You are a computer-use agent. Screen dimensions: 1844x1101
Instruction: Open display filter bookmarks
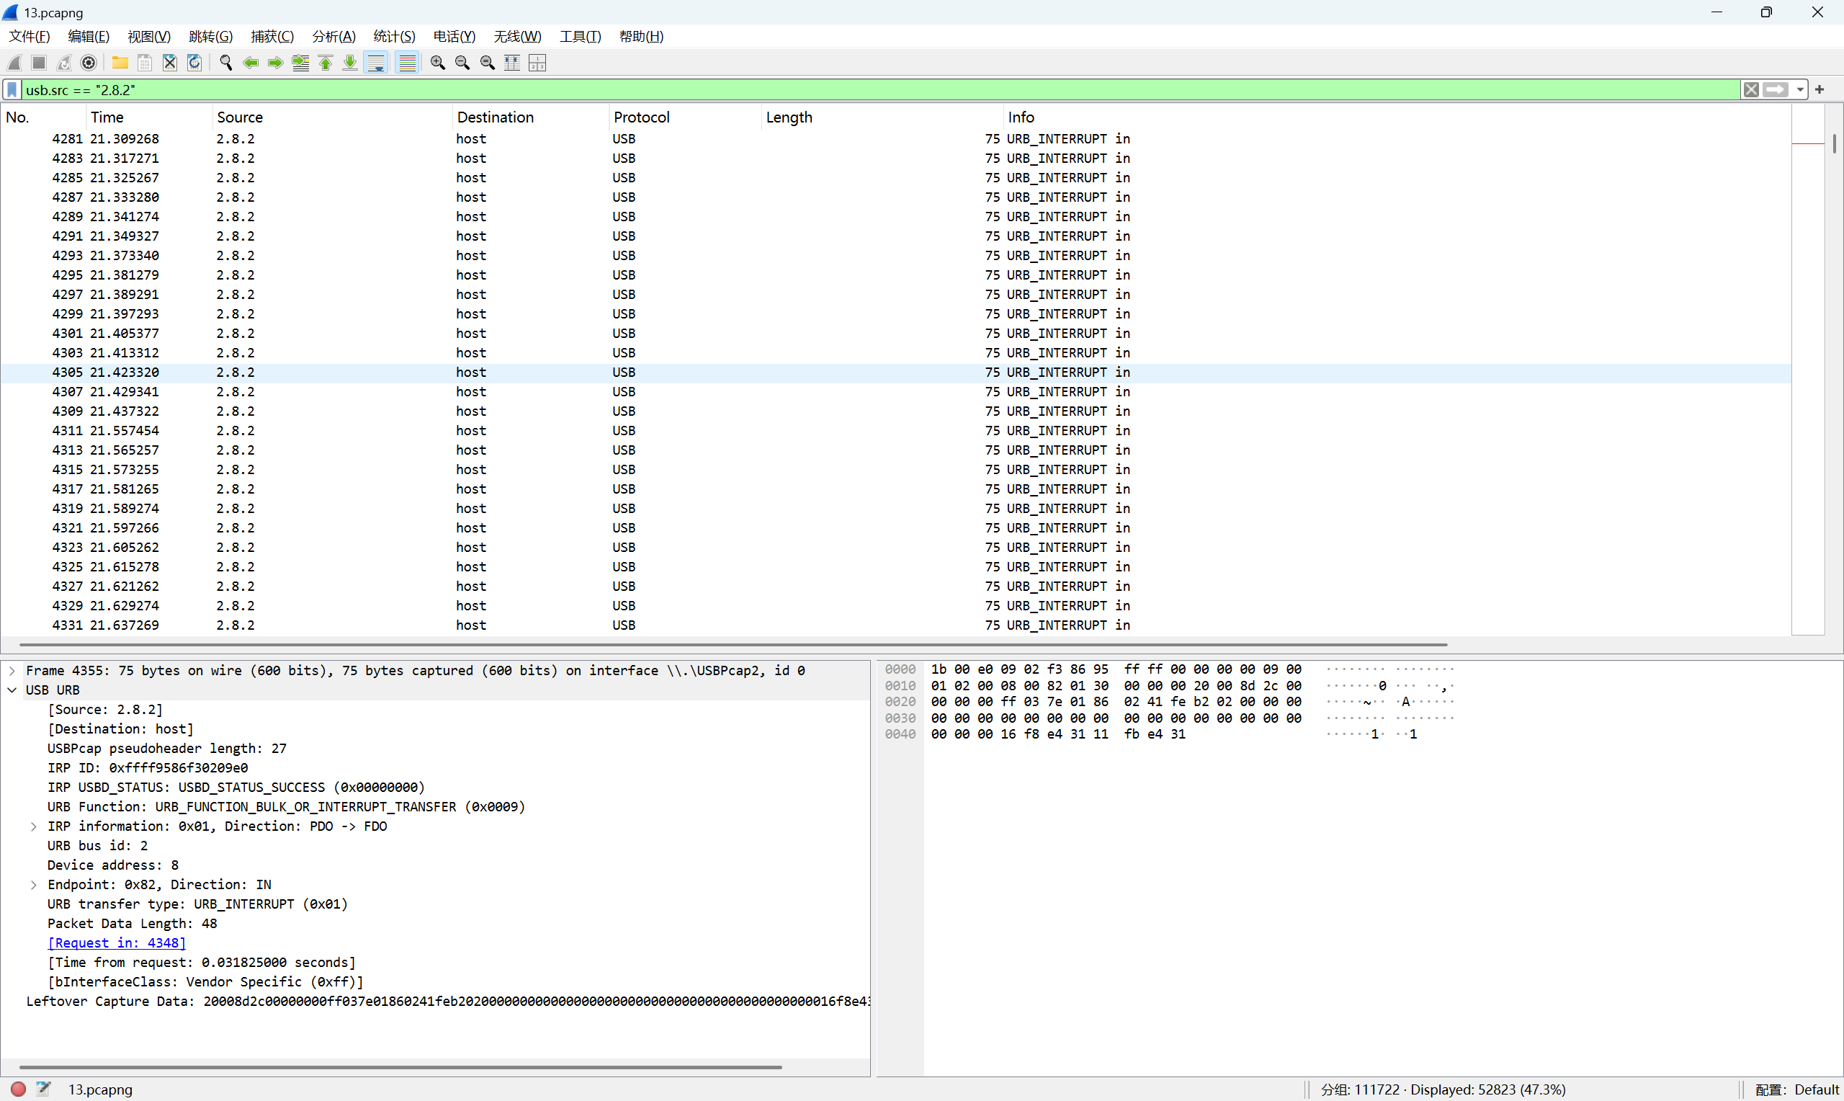[12, 90]
